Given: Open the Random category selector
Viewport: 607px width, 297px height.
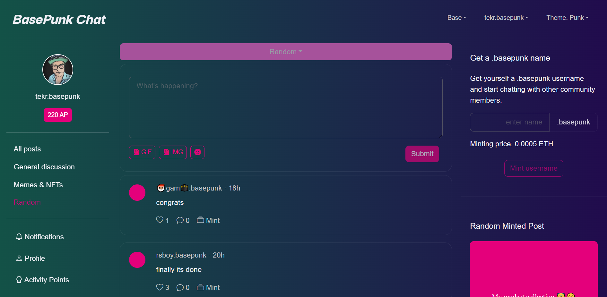Looking at the screenshot, I should [x=286, y=52].
